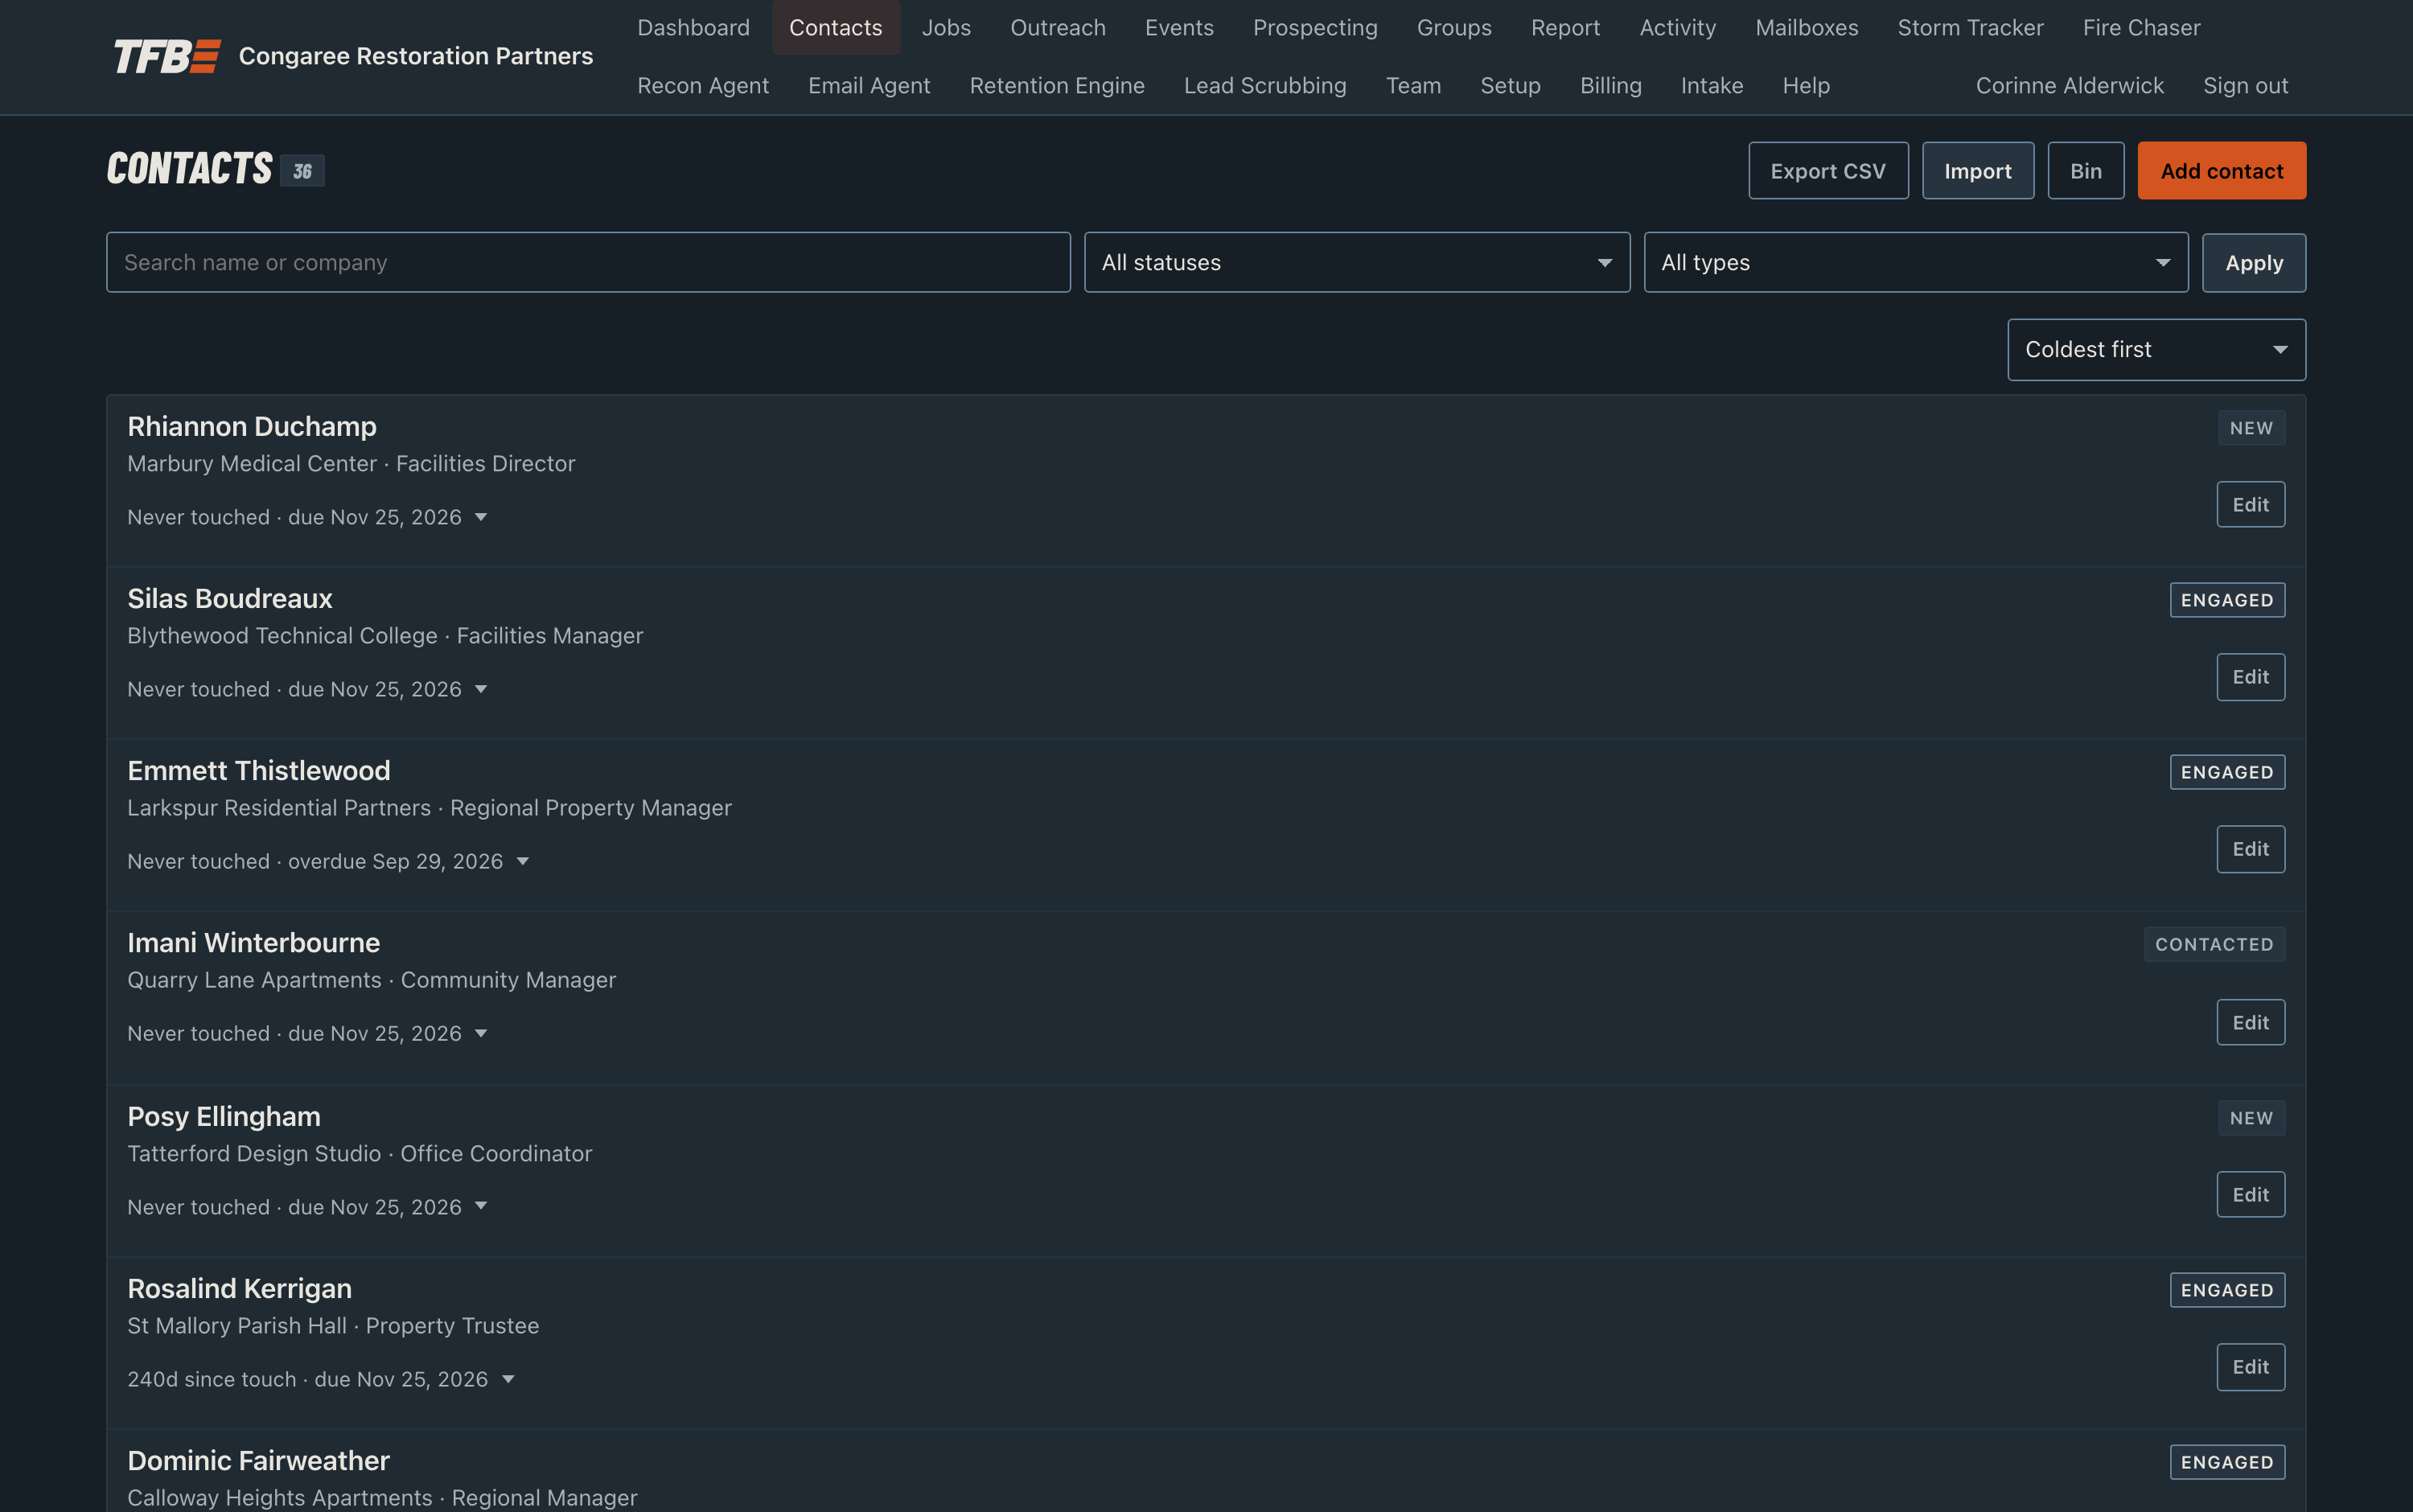Expand Rhiannon Duchamp's due date caret
Screen dimensions: 2413x1512
(481, 517)
